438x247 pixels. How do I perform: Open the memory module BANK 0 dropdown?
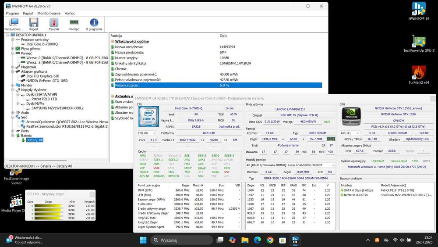click(290, 165)
